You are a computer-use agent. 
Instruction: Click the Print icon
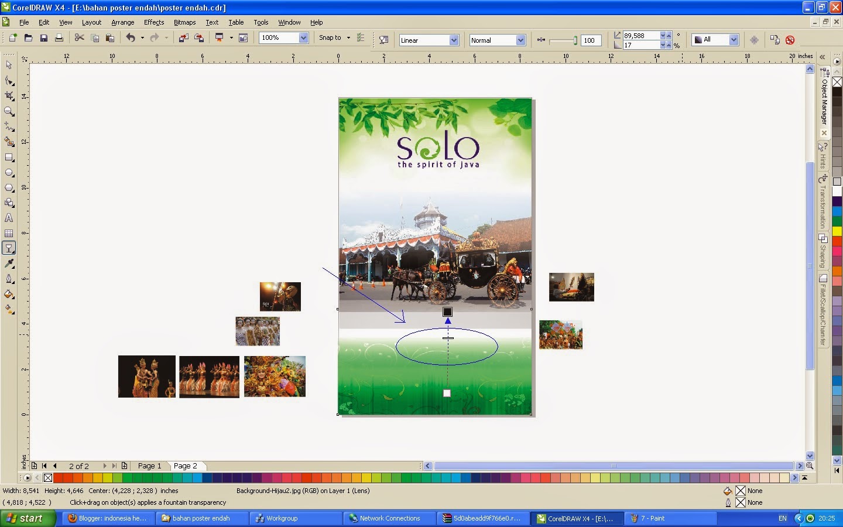pos(59,38)
